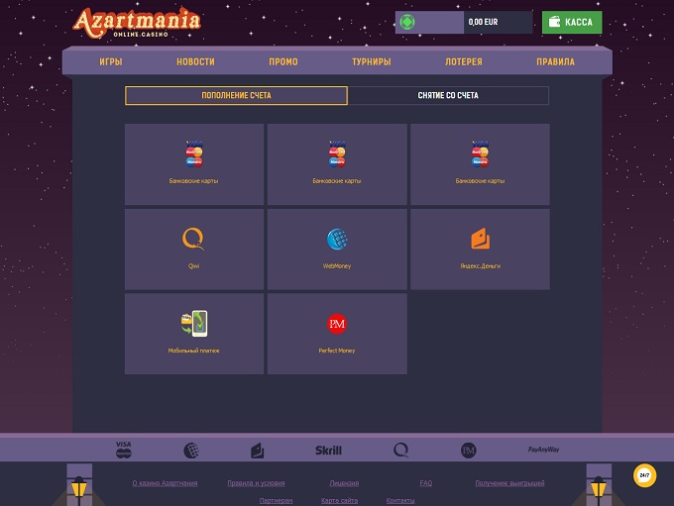
Task: Choose the Яндекс.Деньги wallet icon
Action: pos(480,239)
